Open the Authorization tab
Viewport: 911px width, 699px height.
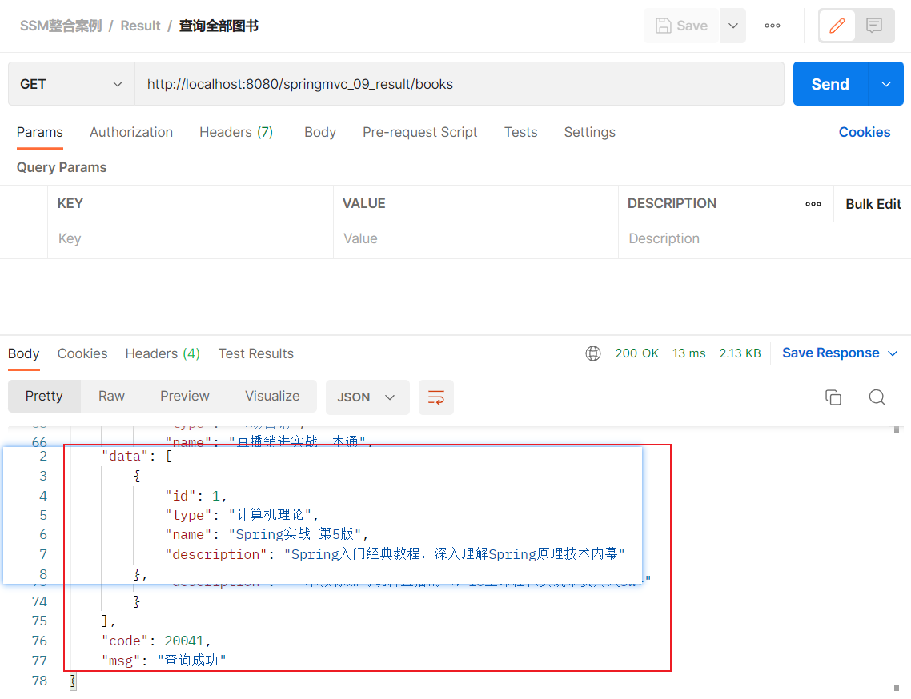tap(131, 133)
